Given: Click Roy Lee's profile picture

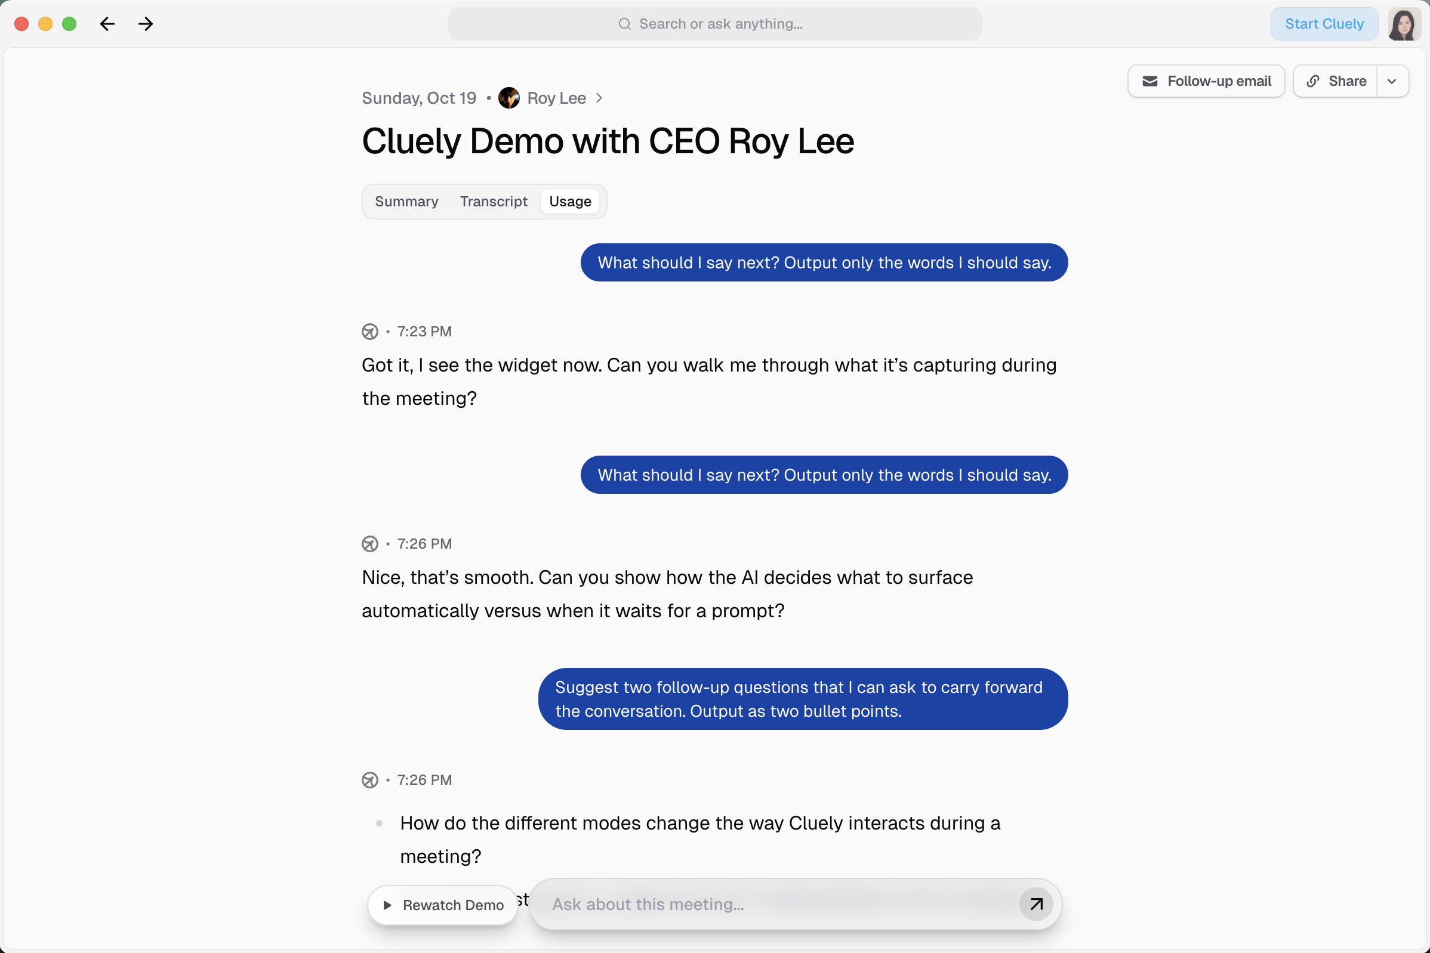Looking at the screenshot, I should click(x=509, y=98).
